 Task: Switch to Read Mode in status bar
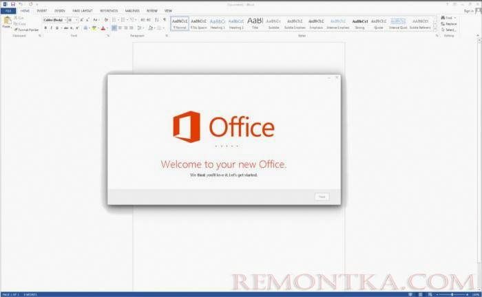click(x=410, y=294)
